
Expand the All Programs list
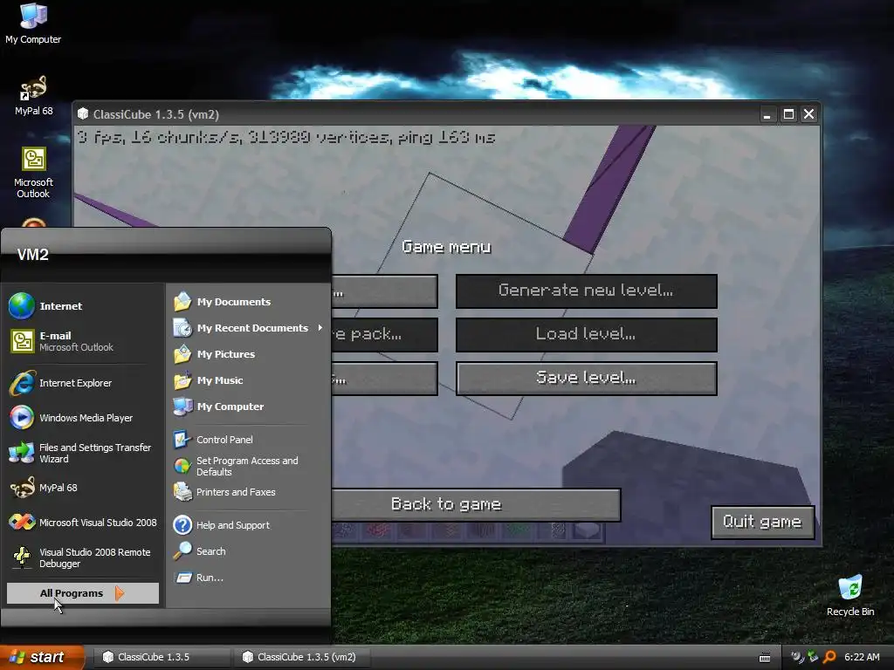pyautogui.click(x=83, y=593)
